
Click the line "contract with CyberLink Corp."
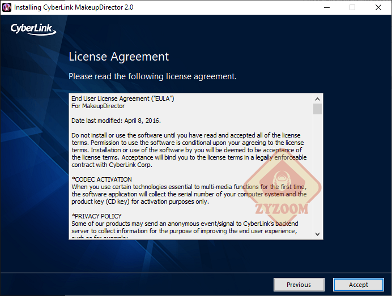(x=112, y=165)
